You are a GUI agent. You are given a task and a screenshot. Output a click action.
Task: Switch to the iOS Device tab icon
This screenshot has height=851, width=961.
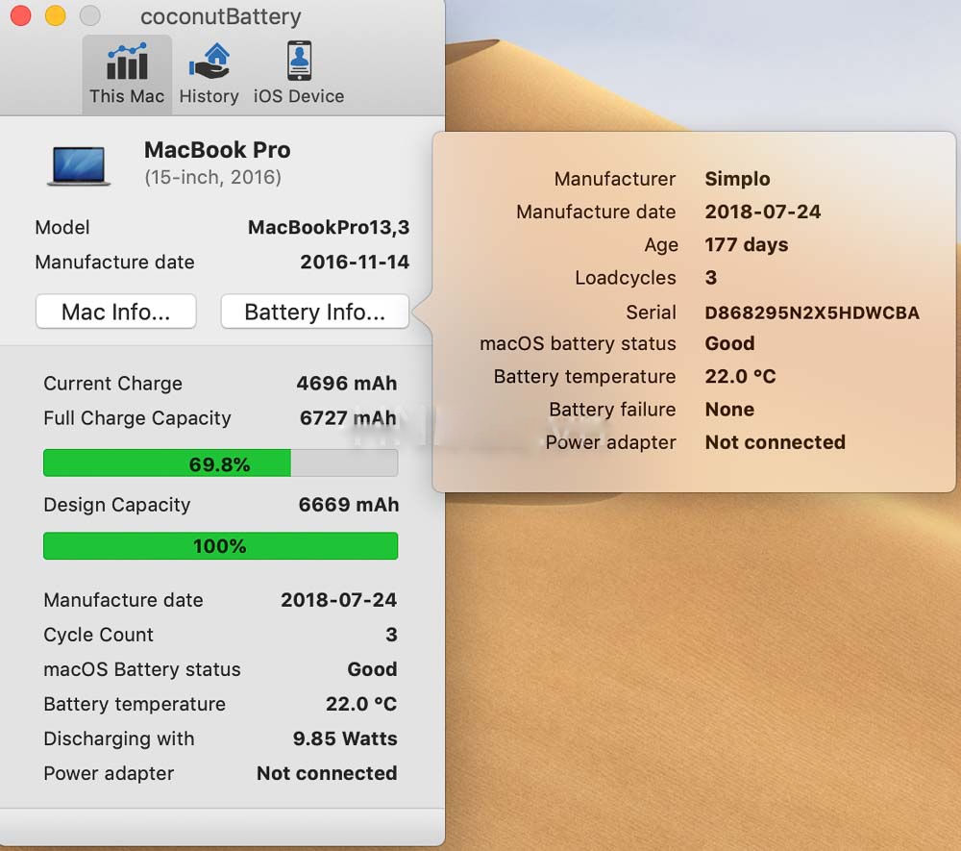[x=299, y=61]
